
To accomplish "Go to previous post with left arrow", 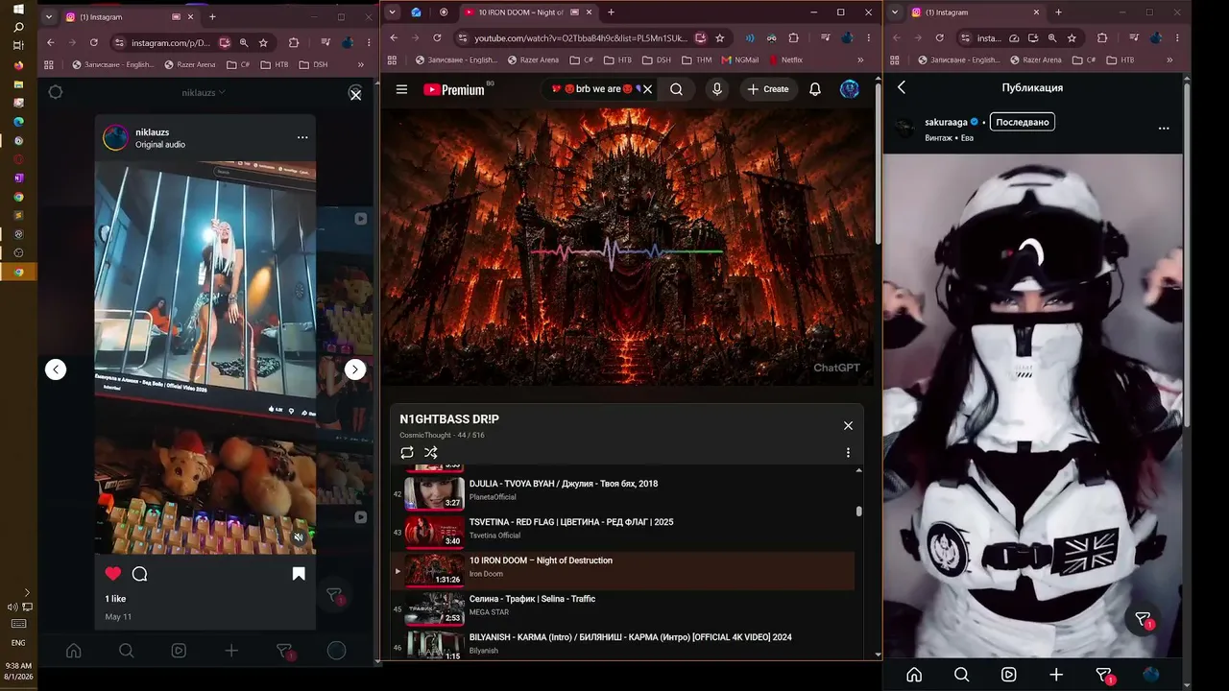I will tap(56, 369).
